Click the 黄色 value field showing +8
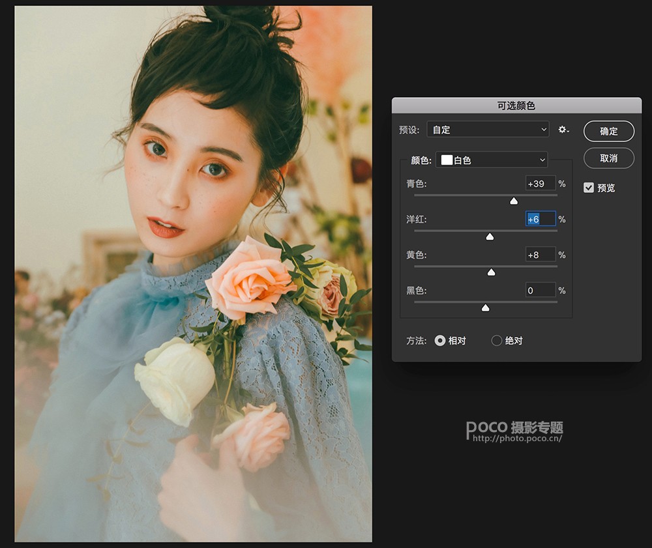The image size is (652, 548). click(x=540, y=255)
